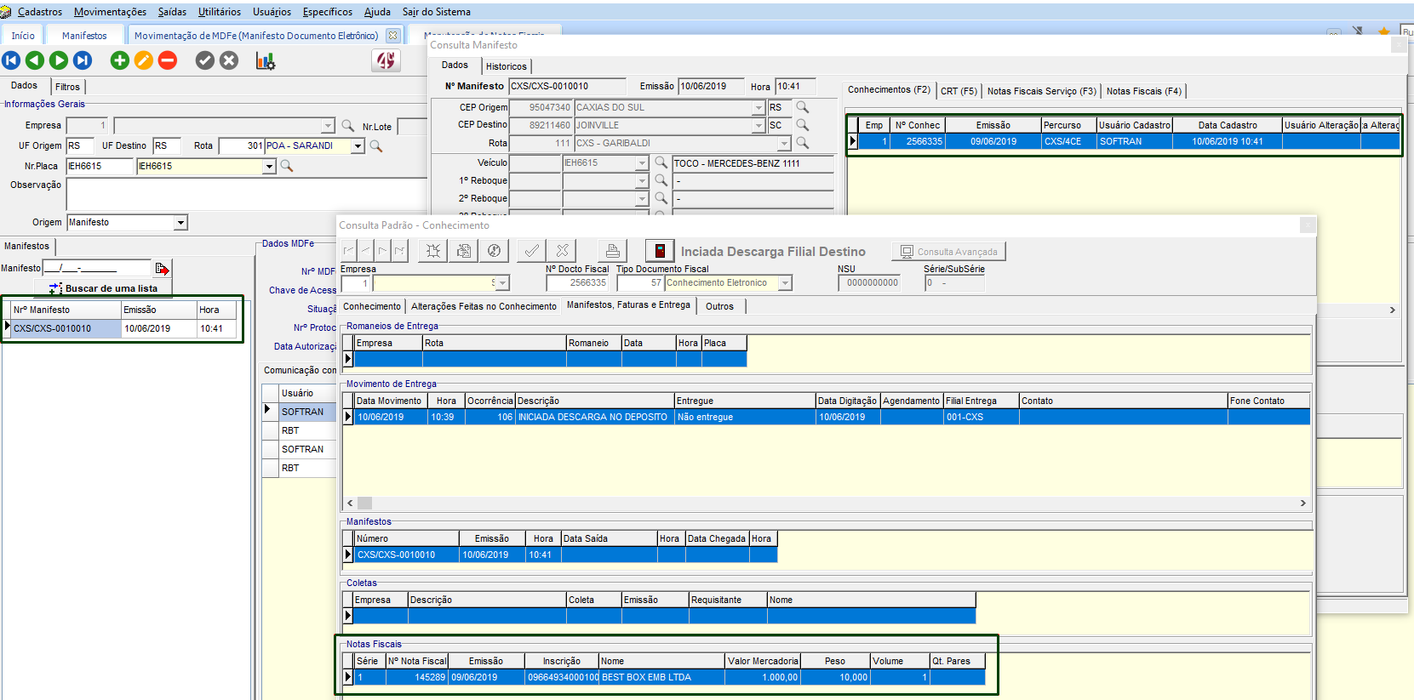Click the Observação text field
The width and height of the screenshot is (1414, 700).
(245, 193)
